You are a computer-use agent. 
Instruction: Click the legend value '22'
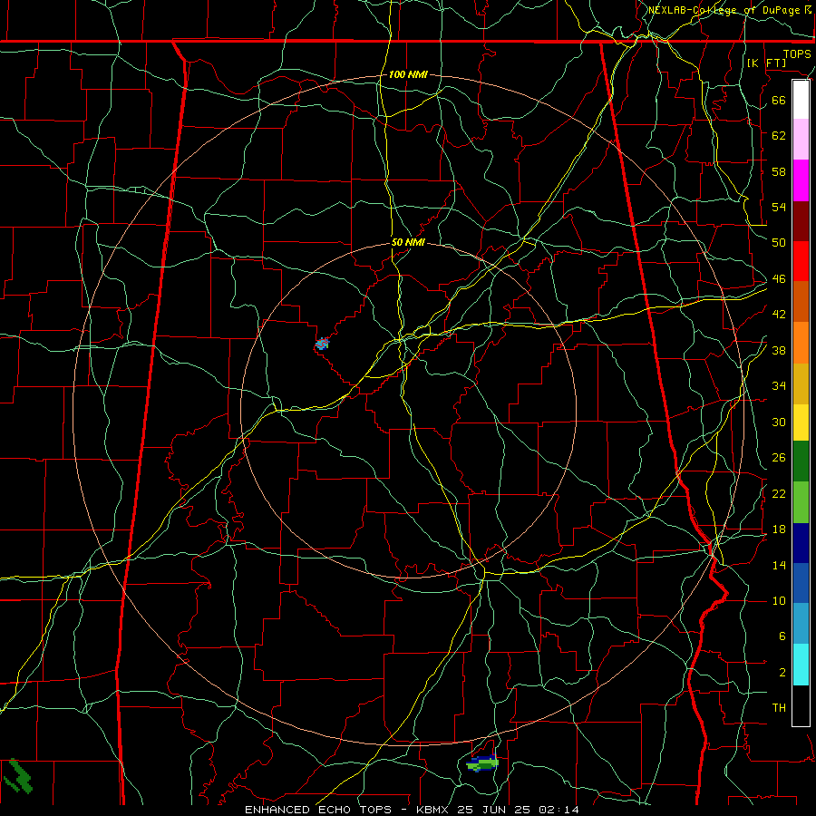[x=779, y=493]
